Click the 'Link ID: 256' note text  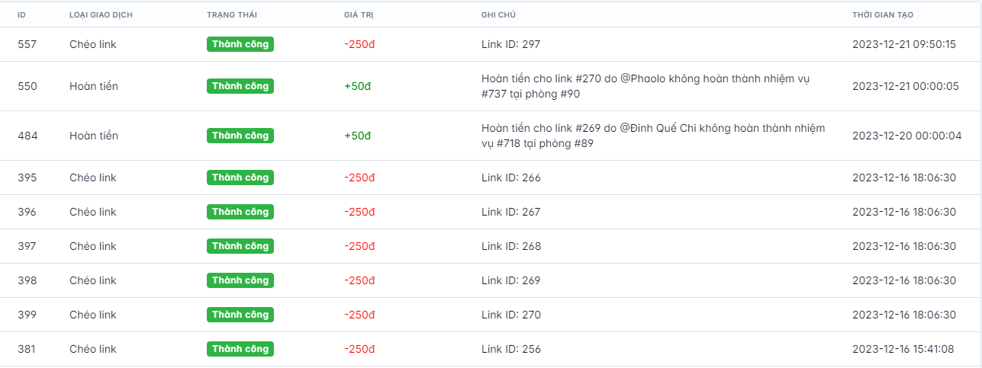point(510,349)
